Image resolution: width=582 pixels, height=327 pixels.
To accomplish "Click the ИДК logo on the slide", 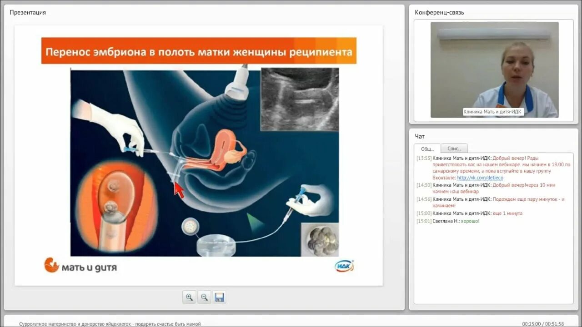I will (x=344, y=266).
